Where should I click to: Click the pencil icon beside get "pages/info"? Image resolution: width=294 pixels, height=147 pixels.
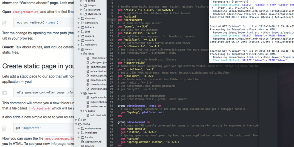pos(4,128)
